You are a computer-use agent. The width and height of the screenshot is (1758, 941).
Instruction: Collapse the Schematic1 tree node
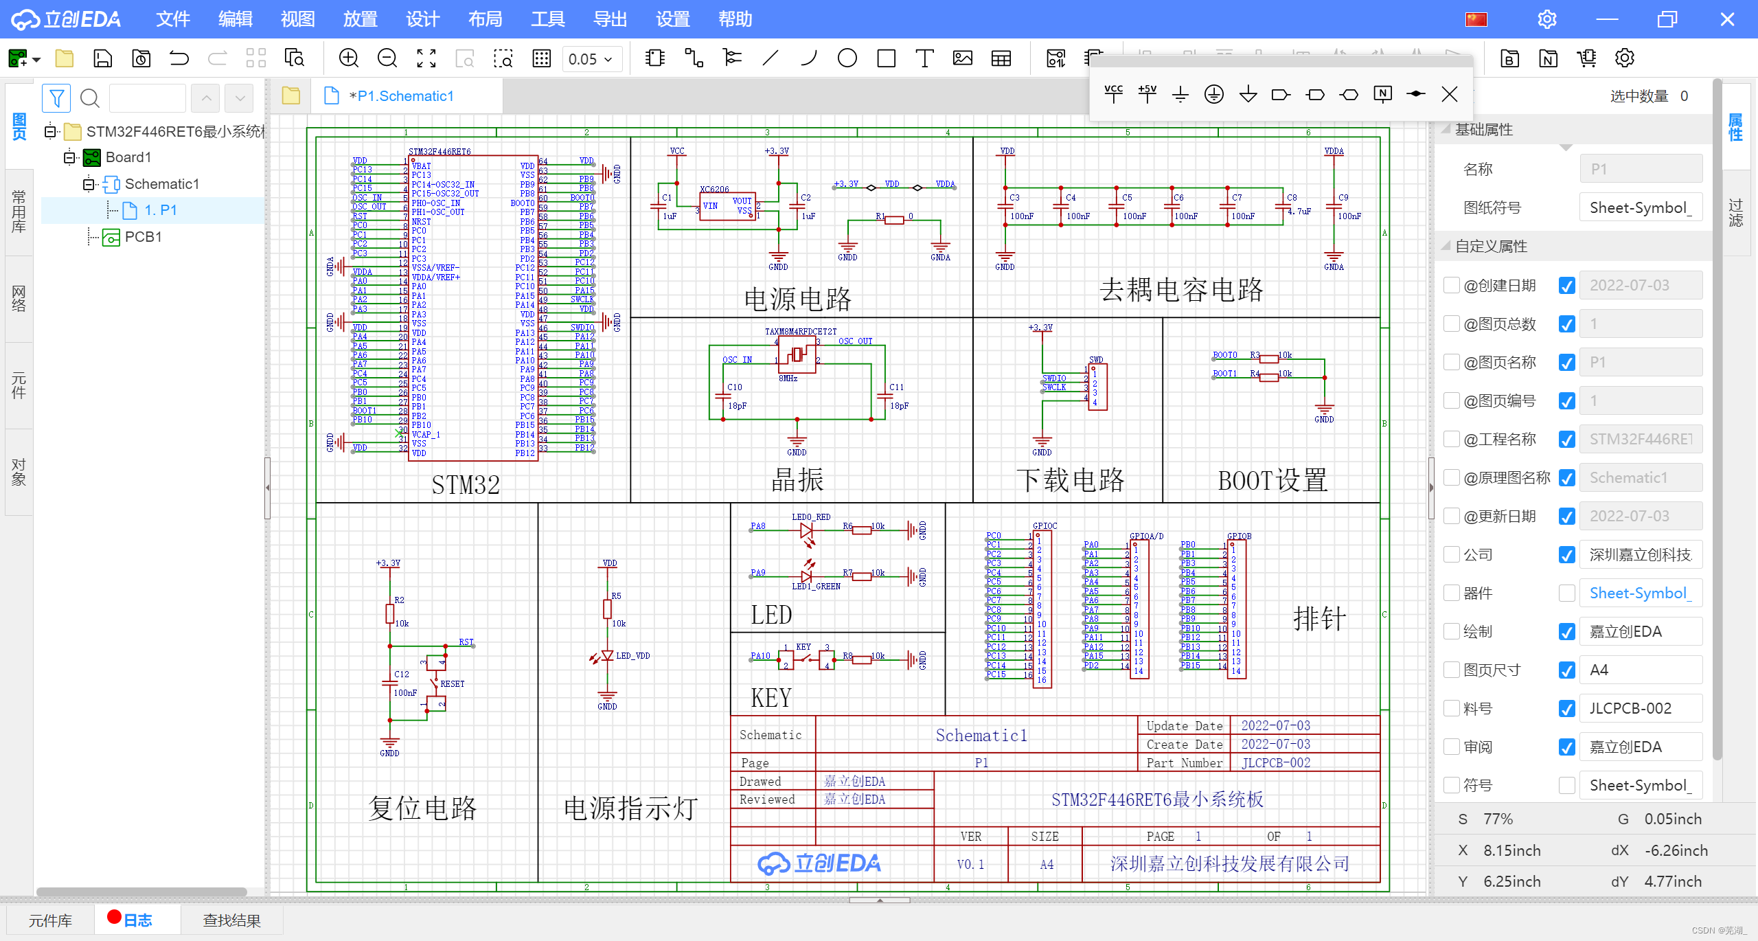tap(89, 184)
